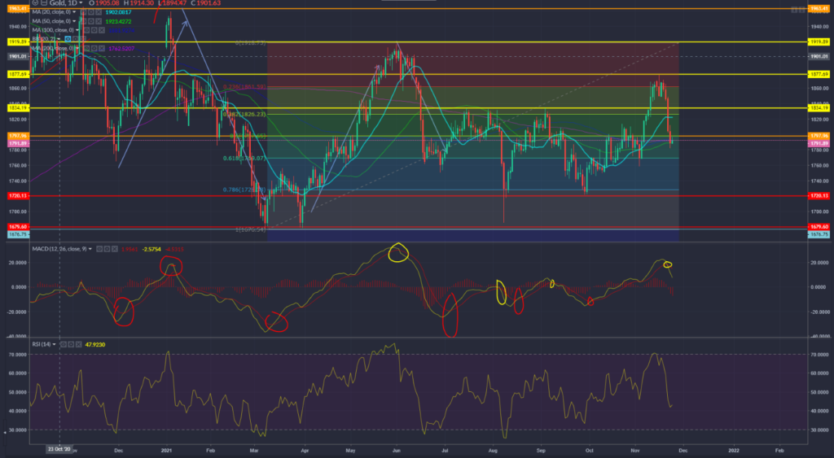Click the Sep label on the time axis

(541, 450)
